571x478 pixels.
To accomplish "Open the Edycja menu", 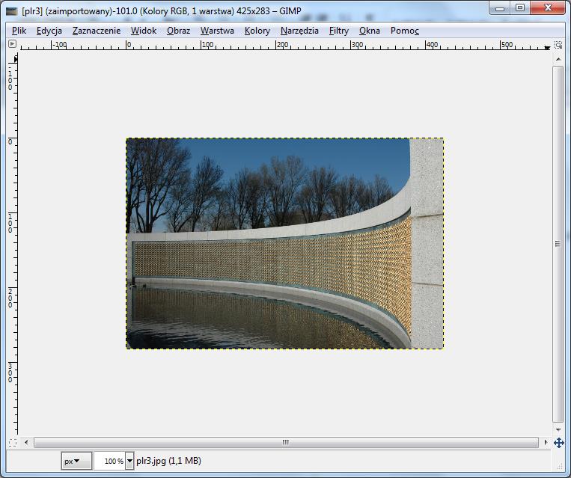I will (x=49, y=31).
